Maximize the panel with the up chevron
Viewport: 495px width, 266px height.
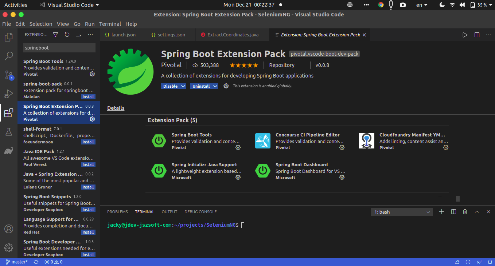click(x=477, y=212)
